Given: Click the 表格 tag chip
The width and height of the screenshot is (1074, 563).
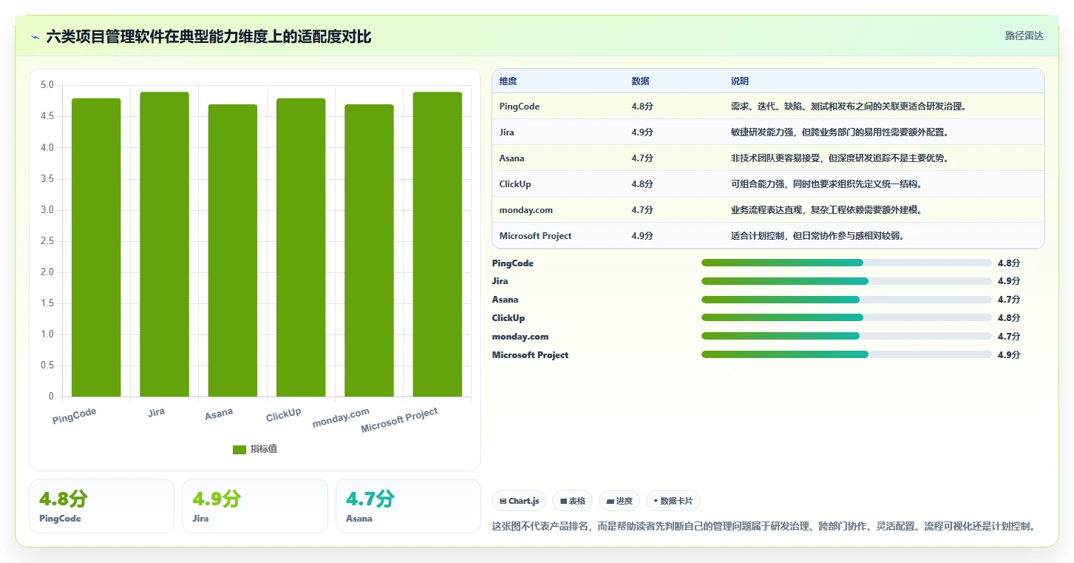Looking at the screenshot, I should pyautogui.click(x=573, y=501).
